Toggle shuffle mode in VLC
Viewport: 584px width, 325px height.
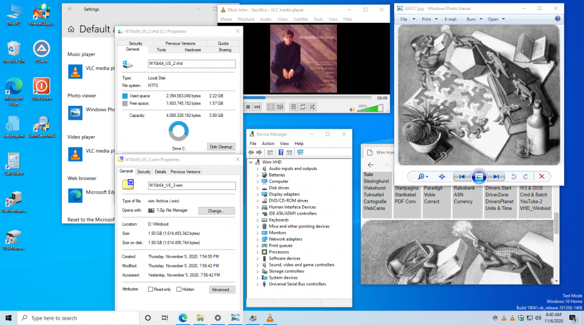[312, 107]
